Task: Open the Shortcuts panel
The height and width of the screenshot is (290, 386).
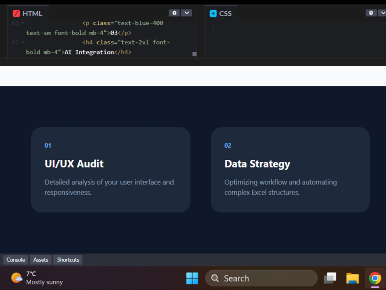Action: [x=68, y=260]
